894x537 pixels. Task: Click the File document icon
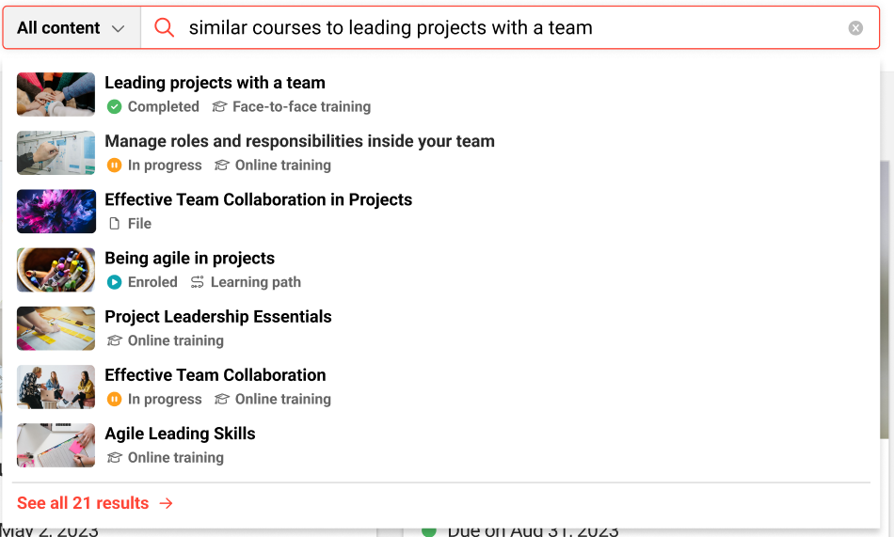(114, 224)
